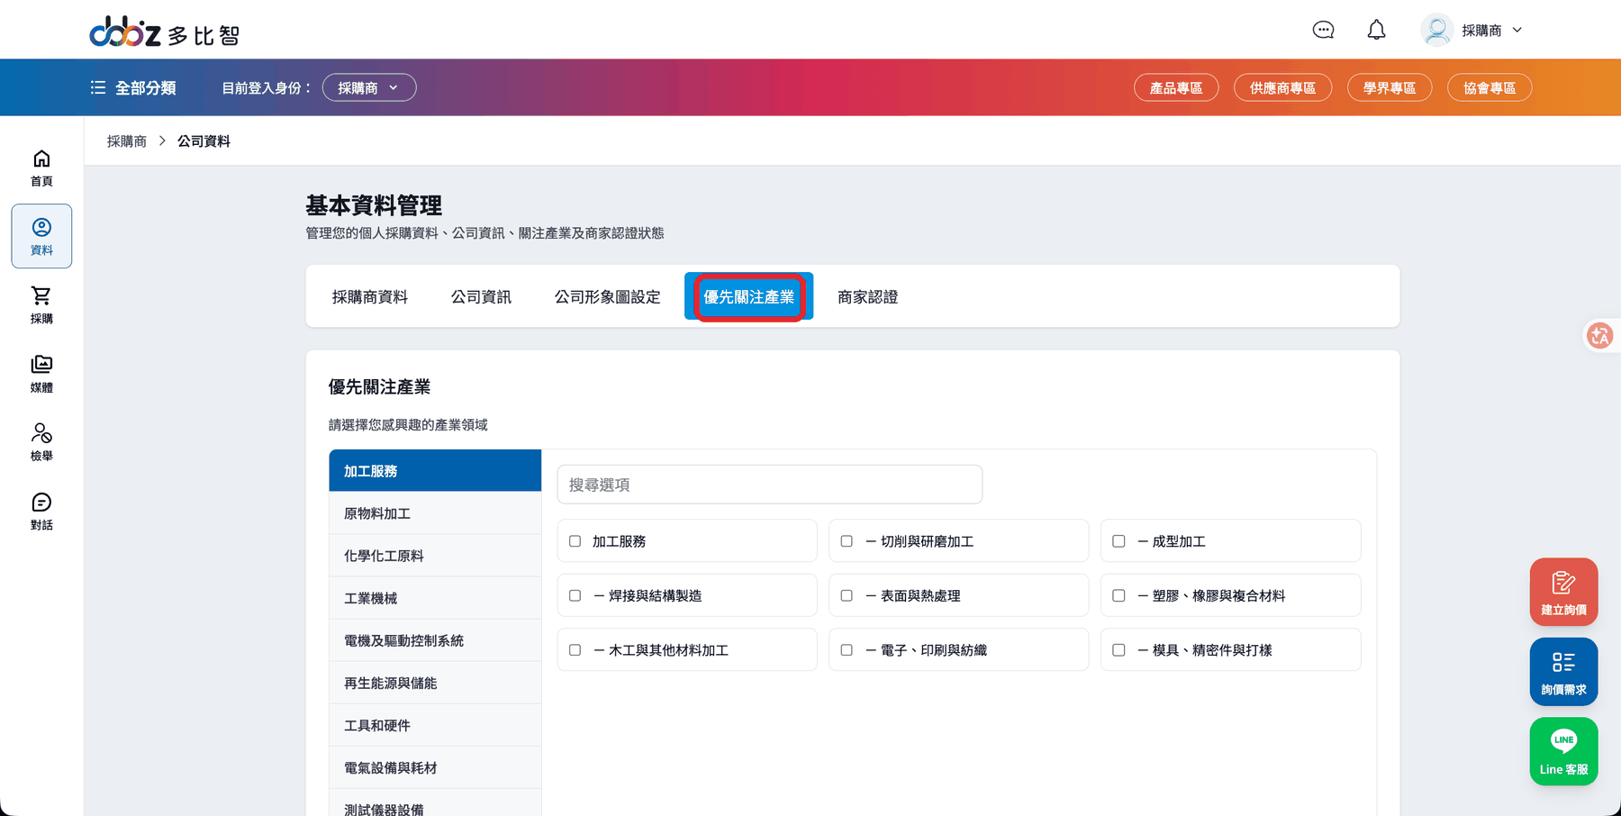
Task: Open the 供應商專區 section
Action: 1282,87
